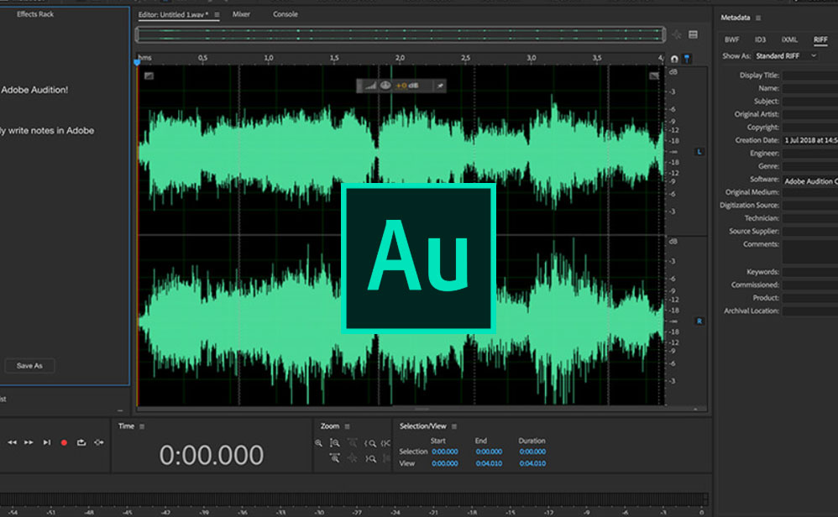Click the red Record button
Image resolution: width=838 pixels, height=517 pixels.
tap(64, 442)
